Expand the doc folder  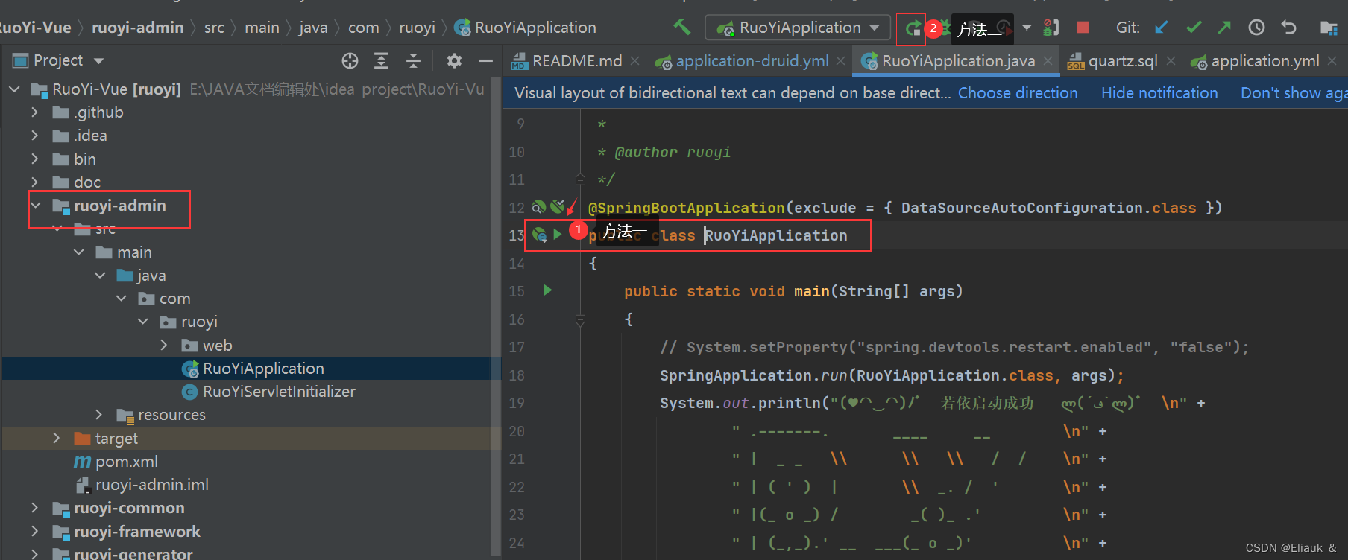pyautogui.click(x=34, y=182)
